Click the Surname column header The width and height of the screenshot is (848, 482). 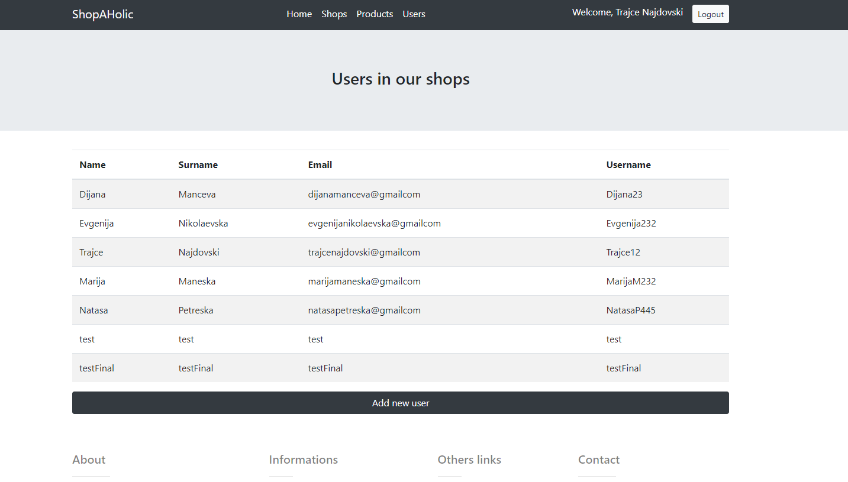coord(198,165)
